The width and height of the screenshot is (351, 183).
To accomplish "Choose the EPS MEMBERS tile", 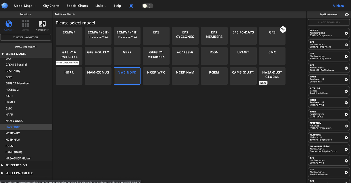I will point(214,36).
